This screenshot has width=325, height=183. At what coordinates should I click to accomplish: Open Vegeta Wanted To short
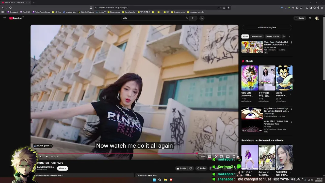(284, 78)
